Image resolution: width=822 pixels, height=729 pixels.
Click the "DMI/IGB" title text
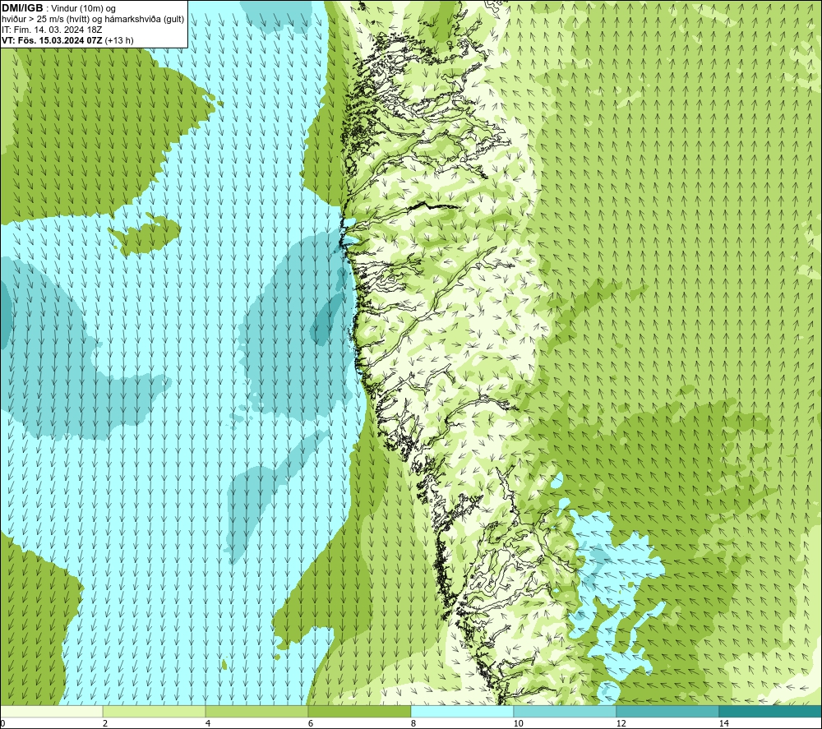(22, 8)
